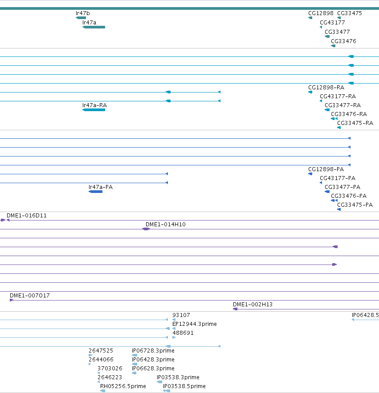The height and width of the screenshot is (393, 379).
Task: Open the 93107 cDNA label
Action: pos(181,315)
